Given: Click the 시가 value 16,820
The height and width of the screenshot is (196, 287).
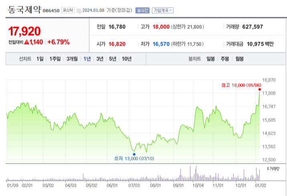Looking at the screenshot, I should coord(117,44).
